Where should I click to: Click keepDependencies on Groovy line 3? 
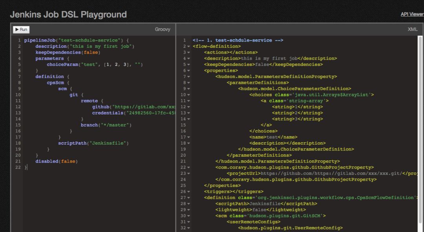click(58, 53)
